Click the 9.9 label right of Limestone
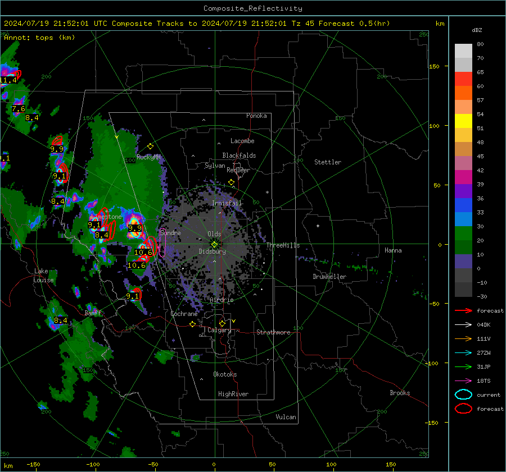 (135, 228)
